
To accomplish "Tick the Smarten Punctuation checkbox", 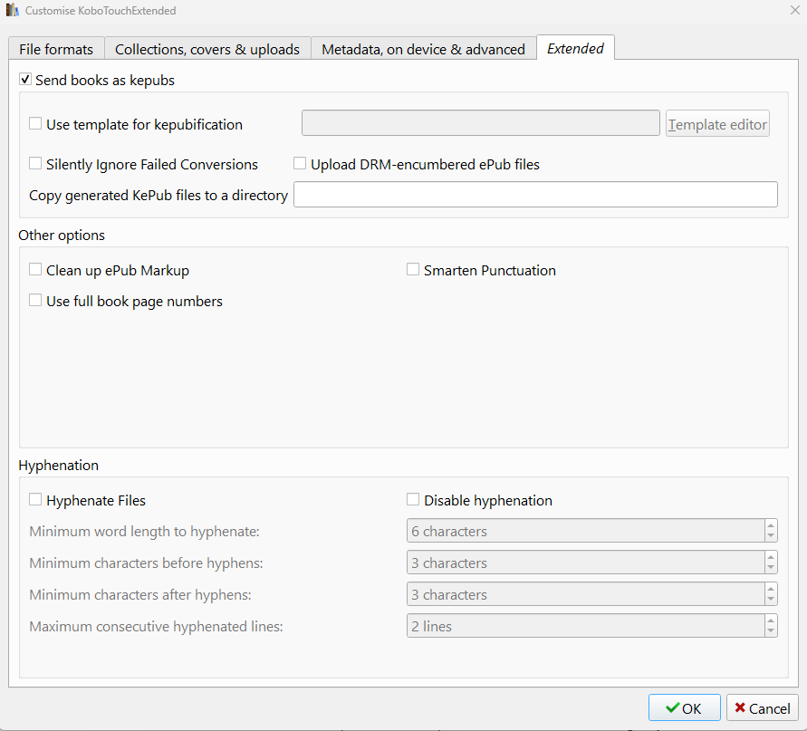I will coord(413,270).
